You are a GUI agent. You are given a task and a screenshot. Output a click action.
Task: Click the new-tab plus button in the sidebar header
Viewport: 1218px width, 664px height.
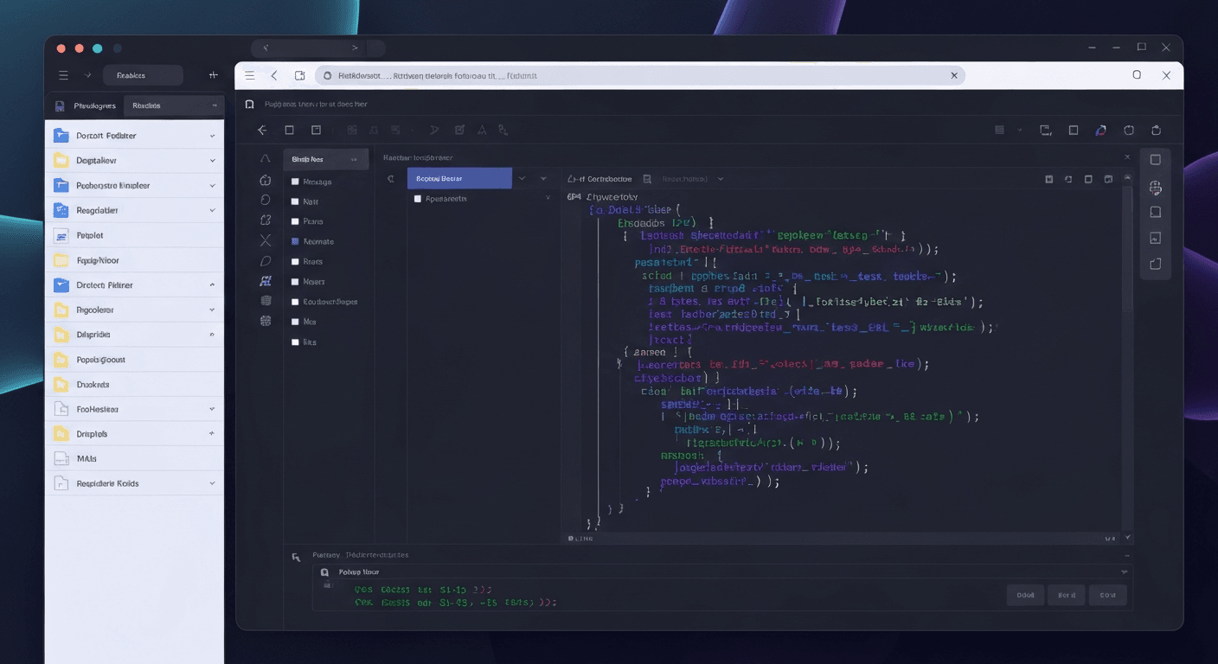213,74
